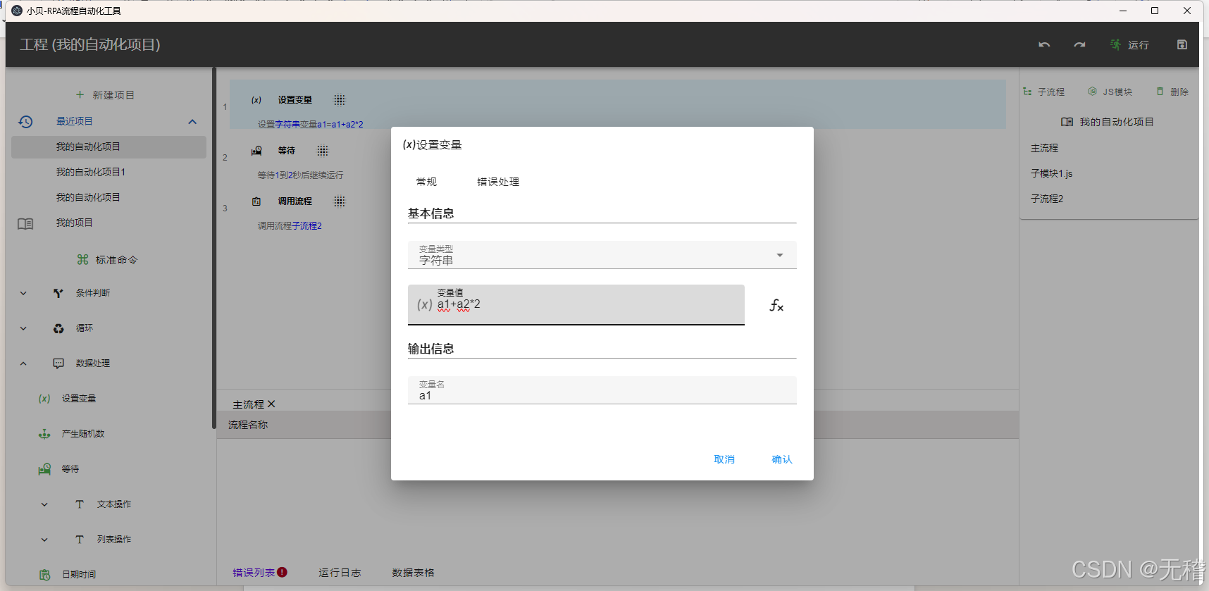Click the JS模块 button in right panel
The image size is (1209, 591).
(x=1110, y=92)
